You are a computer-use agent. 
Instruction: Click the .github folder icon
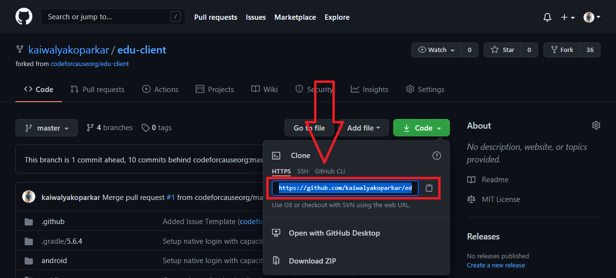click(29, 222)
